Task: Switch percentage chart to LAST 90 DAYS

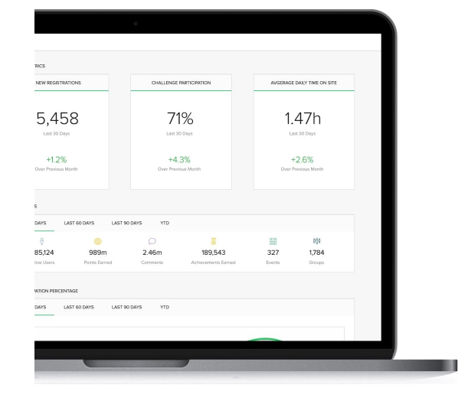Action: pos(126,307)
